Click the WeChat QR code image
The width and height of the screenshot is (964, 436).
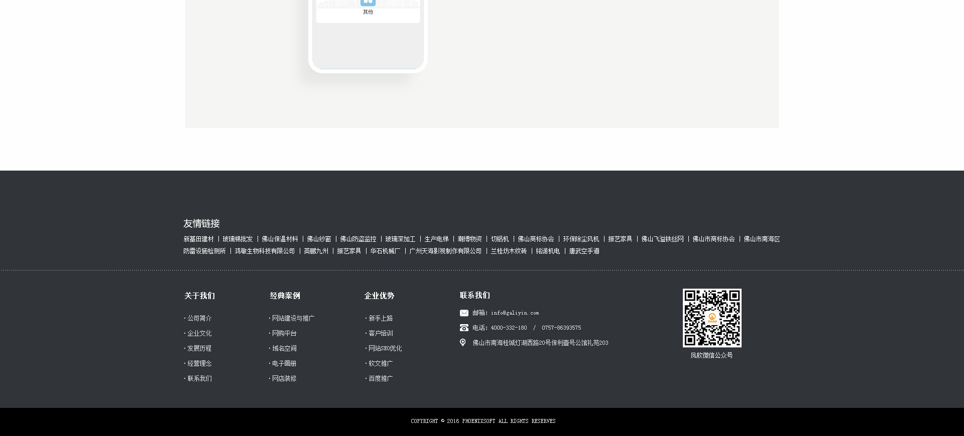coord(711,318)
